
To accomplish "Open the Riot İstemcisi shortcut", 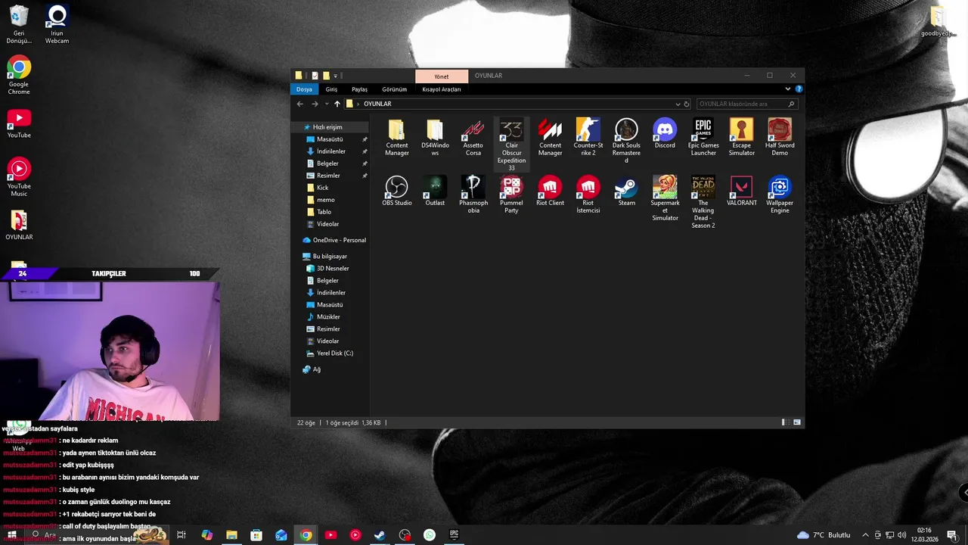I will click(588, 195).
